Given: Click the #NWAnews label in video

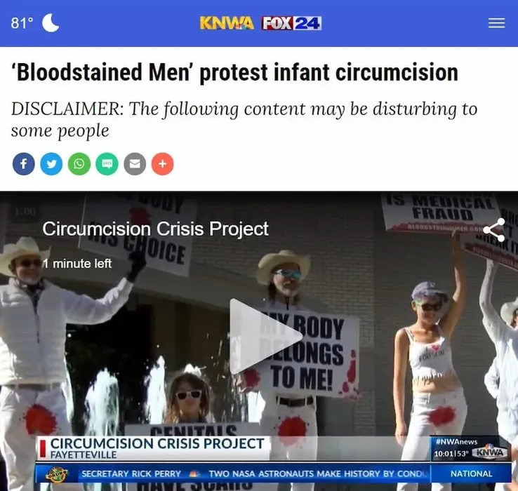Looking at the screenshot, I should point(457,441).
